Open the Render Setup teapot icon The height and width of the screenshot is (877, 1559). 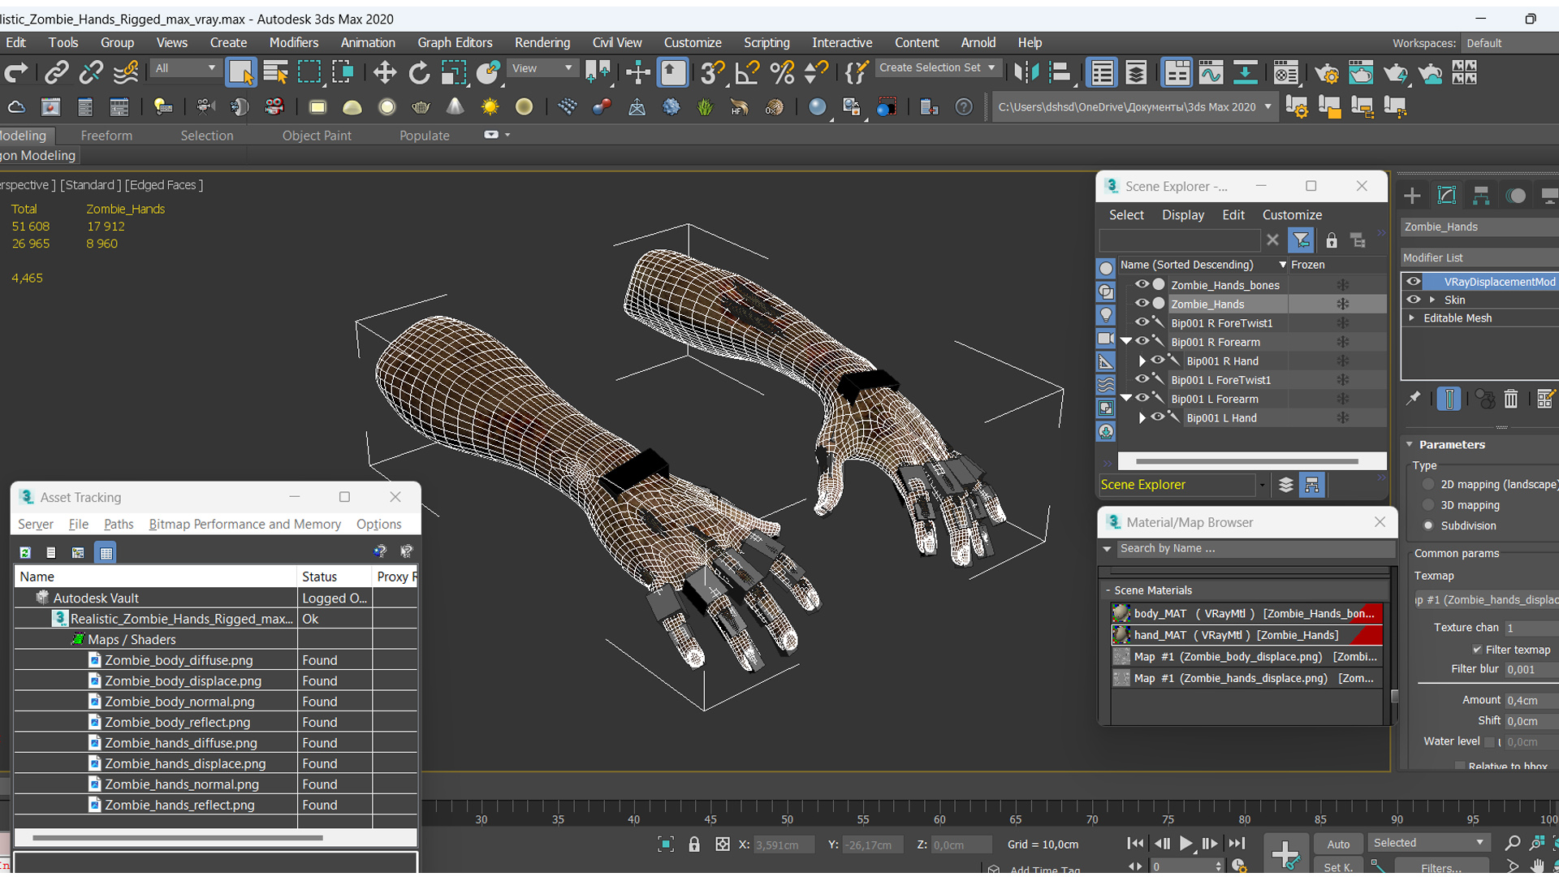pyautogui.click(x=1327, y=73)
